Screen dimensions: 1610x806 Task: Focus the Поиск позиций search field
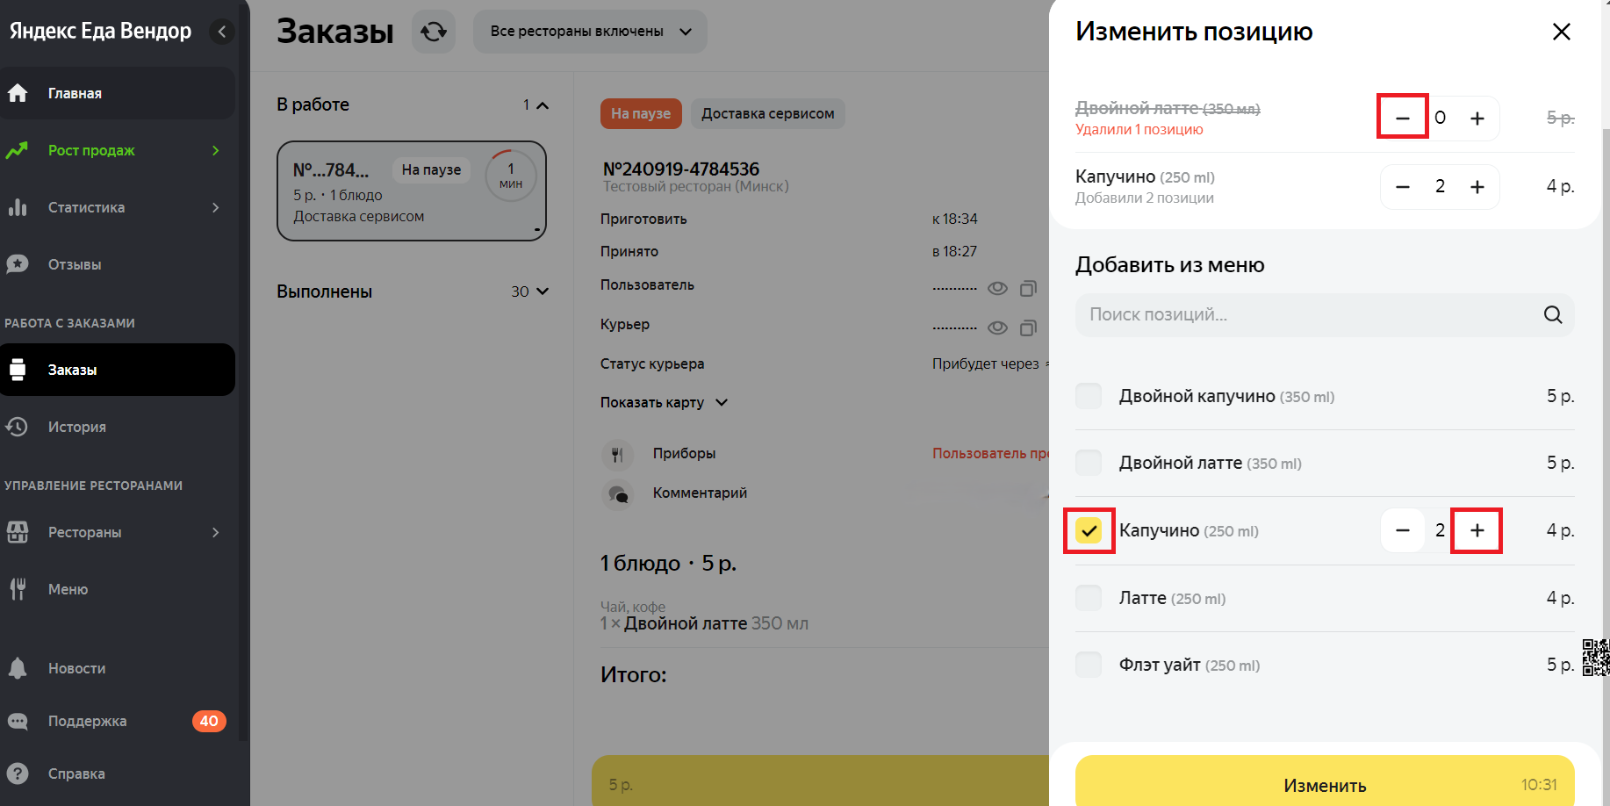(x=1325, y=314)
